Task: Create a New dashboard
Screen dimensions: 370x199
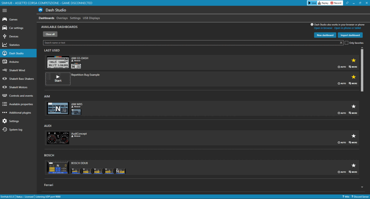Action: [x=325, y=35]
